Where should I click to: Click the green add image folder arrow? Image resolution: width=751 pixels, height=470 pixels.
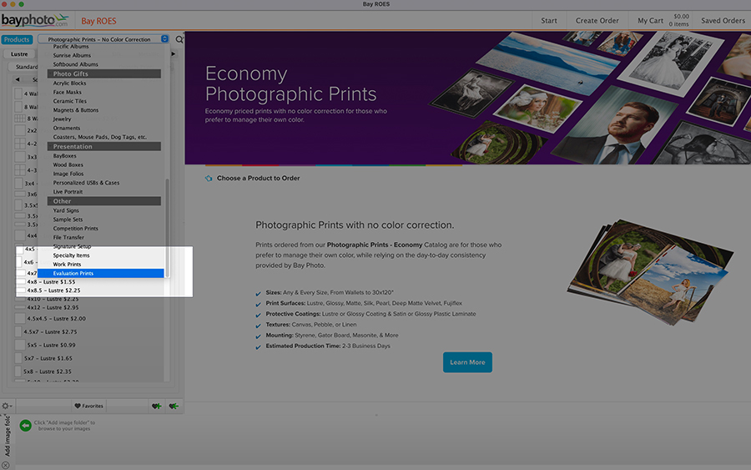(x=25, y=426)
